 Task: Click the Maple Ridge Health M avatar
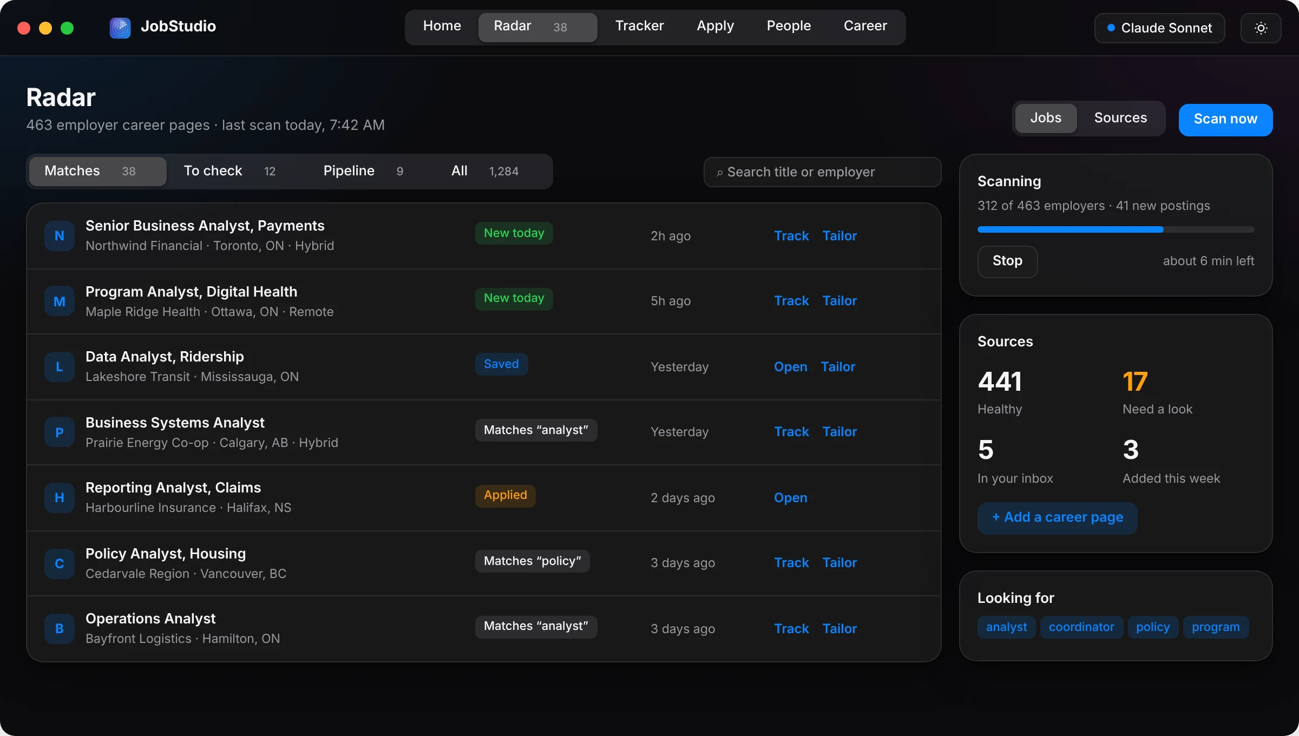pyautogui.click(x=60, y=301)
